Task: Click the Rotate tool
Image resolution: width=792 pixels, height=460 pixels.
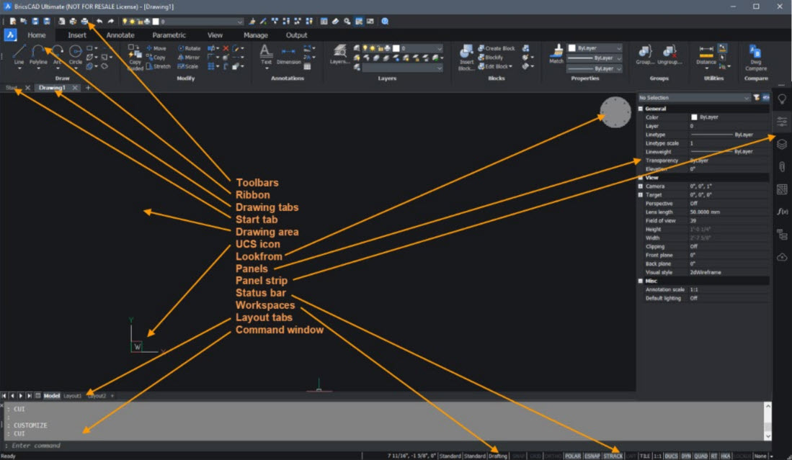Action: 190,48
